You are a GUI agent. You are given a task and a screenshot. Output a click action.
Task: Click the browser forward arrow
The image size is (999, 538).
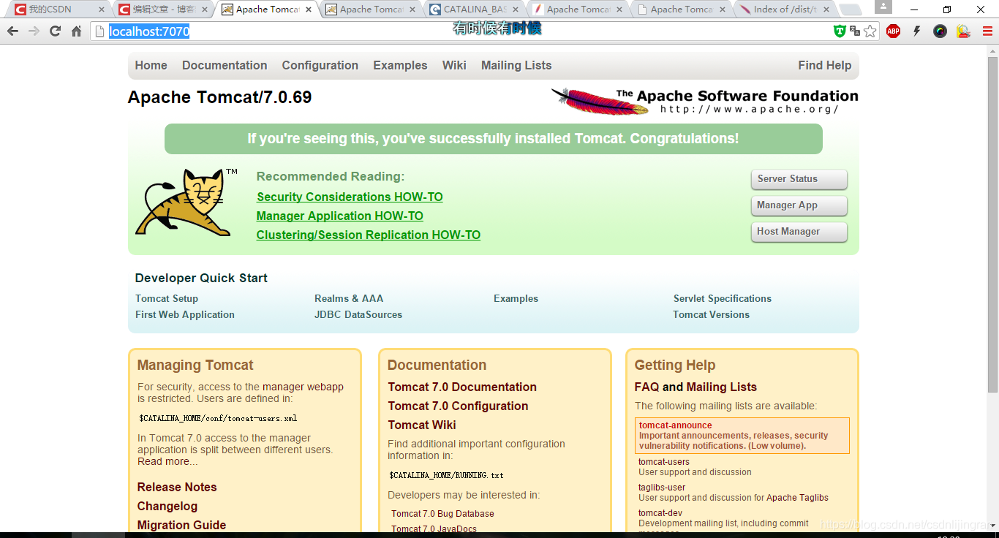click(x=34, y=31)
